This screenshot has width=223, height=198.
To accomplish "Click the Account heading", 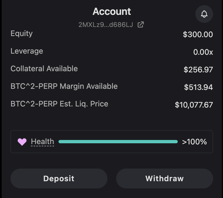I will pyautogui.click(x=112, y=12).
